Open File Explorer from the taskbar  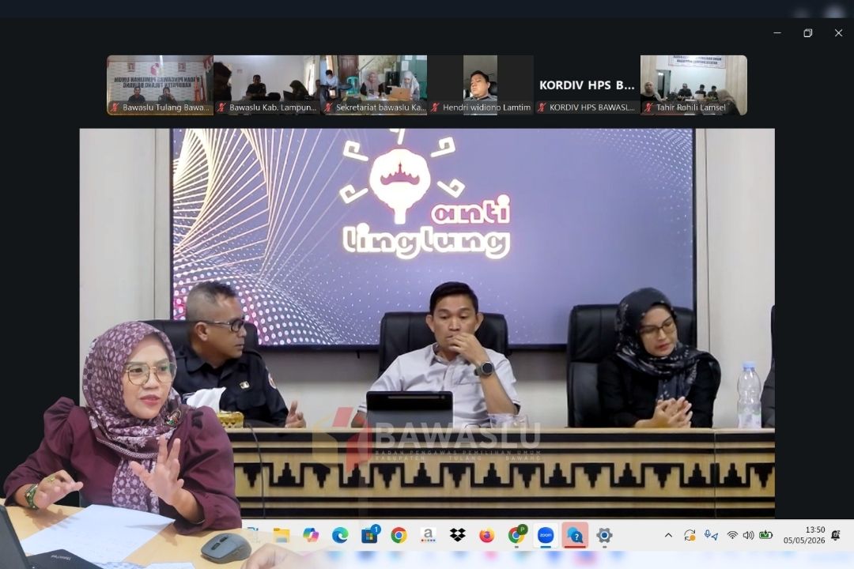[x=281, y=536]
